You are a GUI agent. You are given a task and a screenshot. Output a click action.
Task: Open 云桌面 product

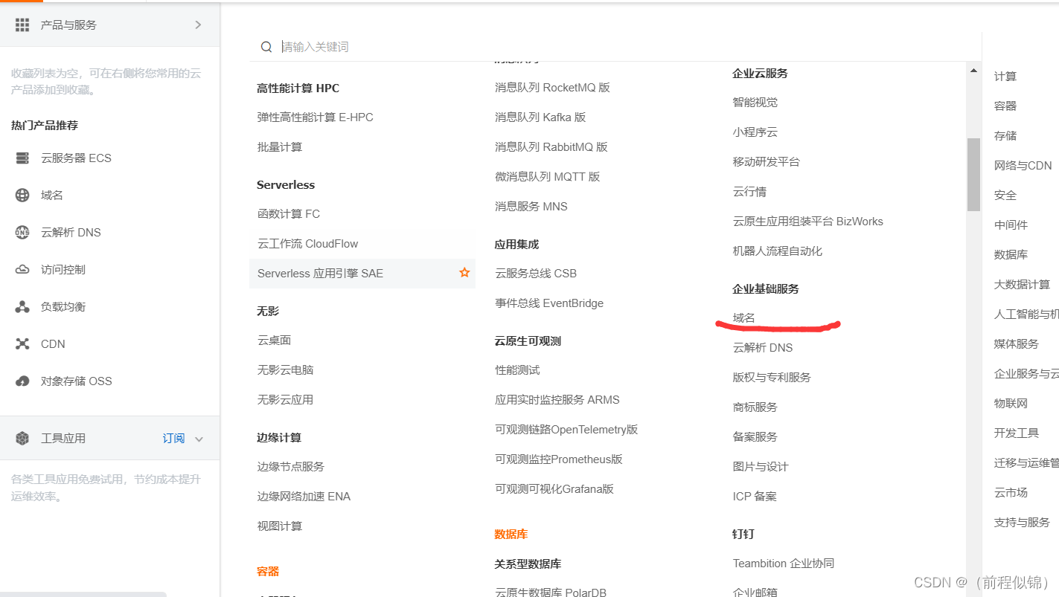(x=275, y=340)
